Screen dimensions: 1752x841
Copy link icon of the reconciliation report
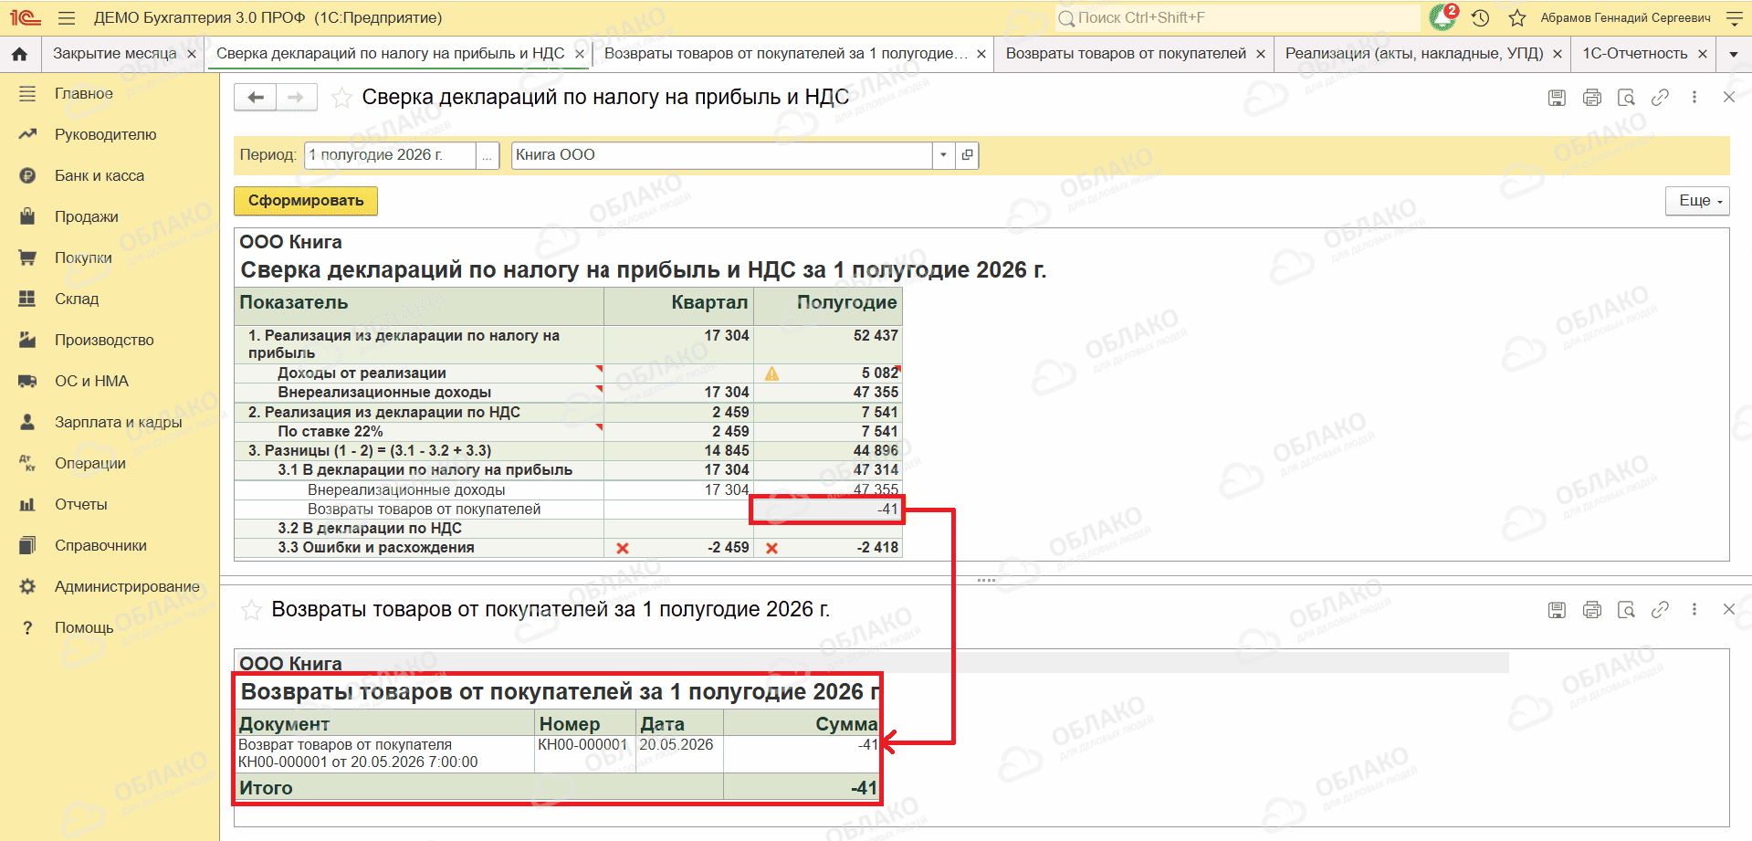[x=1661, y=98]
